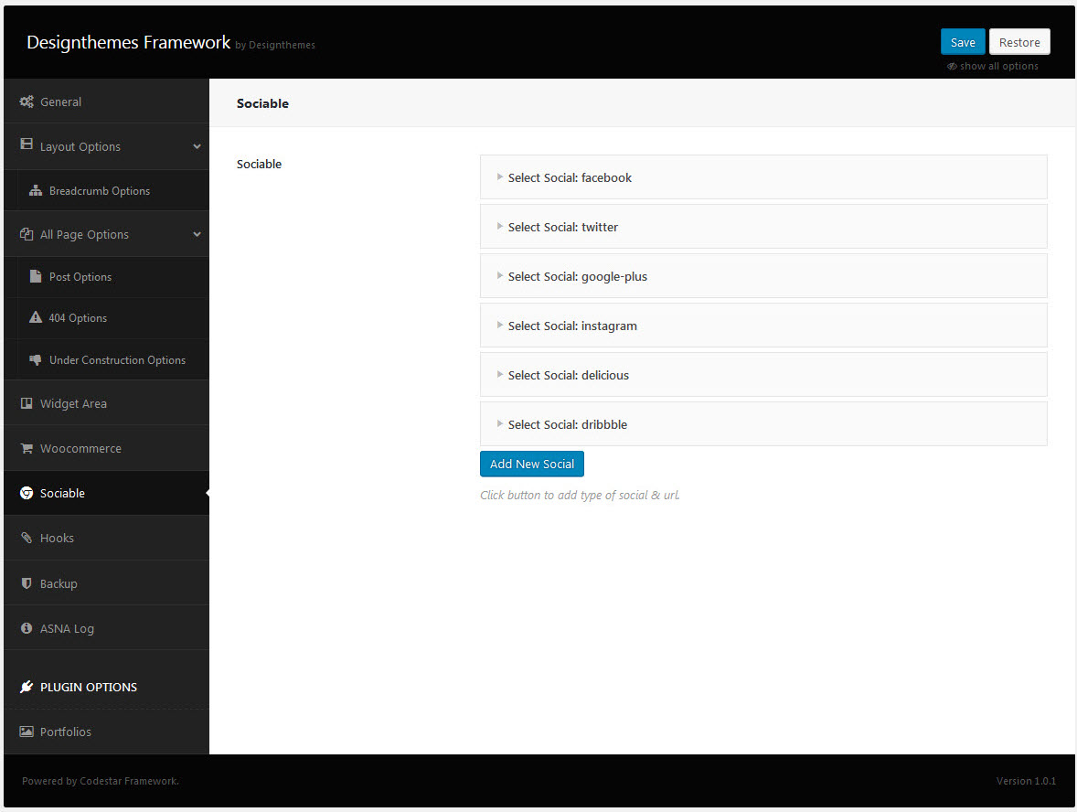The width and height of the screenshot is (1077, 812).
Task: Click the PLUGIN OPTIONS heading text
Action: (x=89, y=687)
